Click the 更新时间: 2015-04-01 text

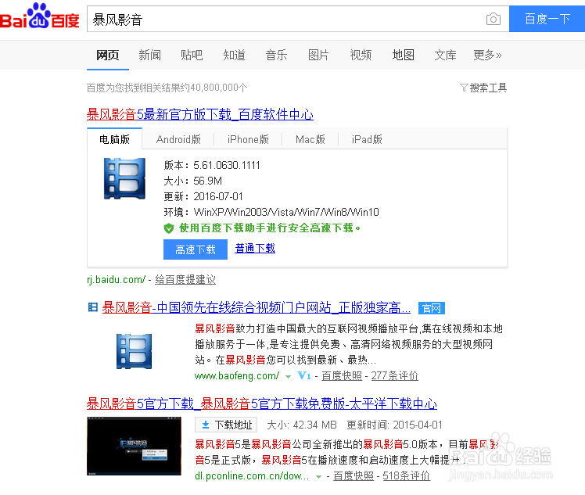(394, 425)
